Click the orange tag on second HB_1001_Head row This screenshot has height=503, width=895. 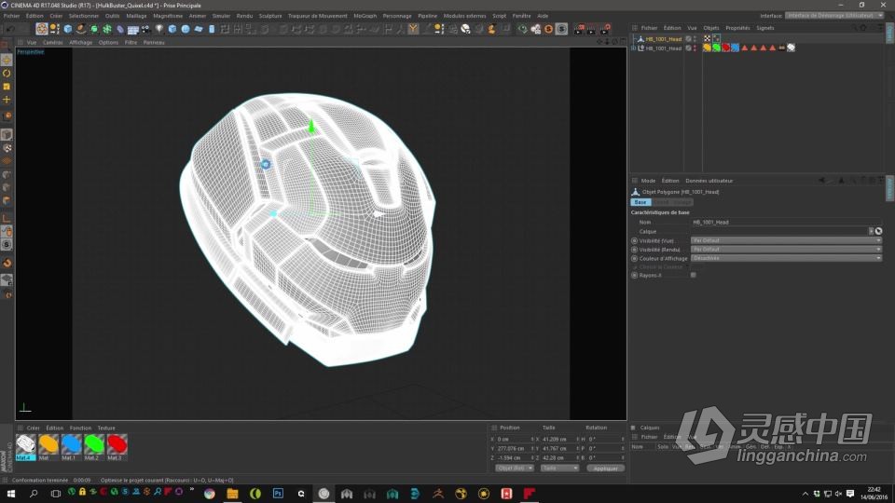click(707, 48)
